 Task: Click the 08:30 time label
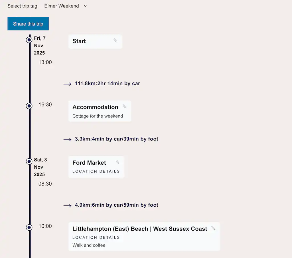[x=45, y=184]
